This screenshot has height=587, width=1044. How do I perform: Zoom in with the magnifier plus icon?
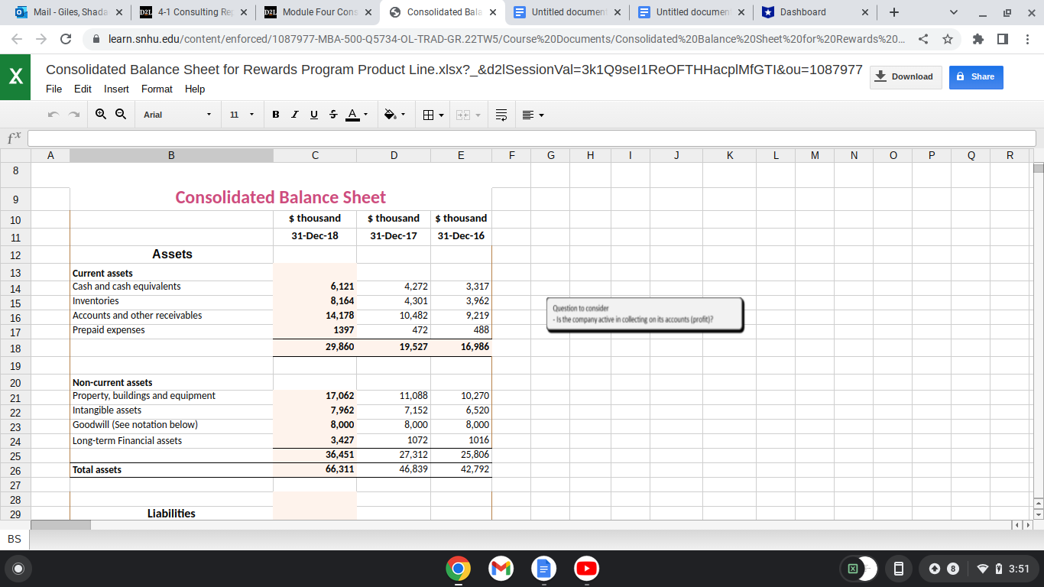(102, 115)
